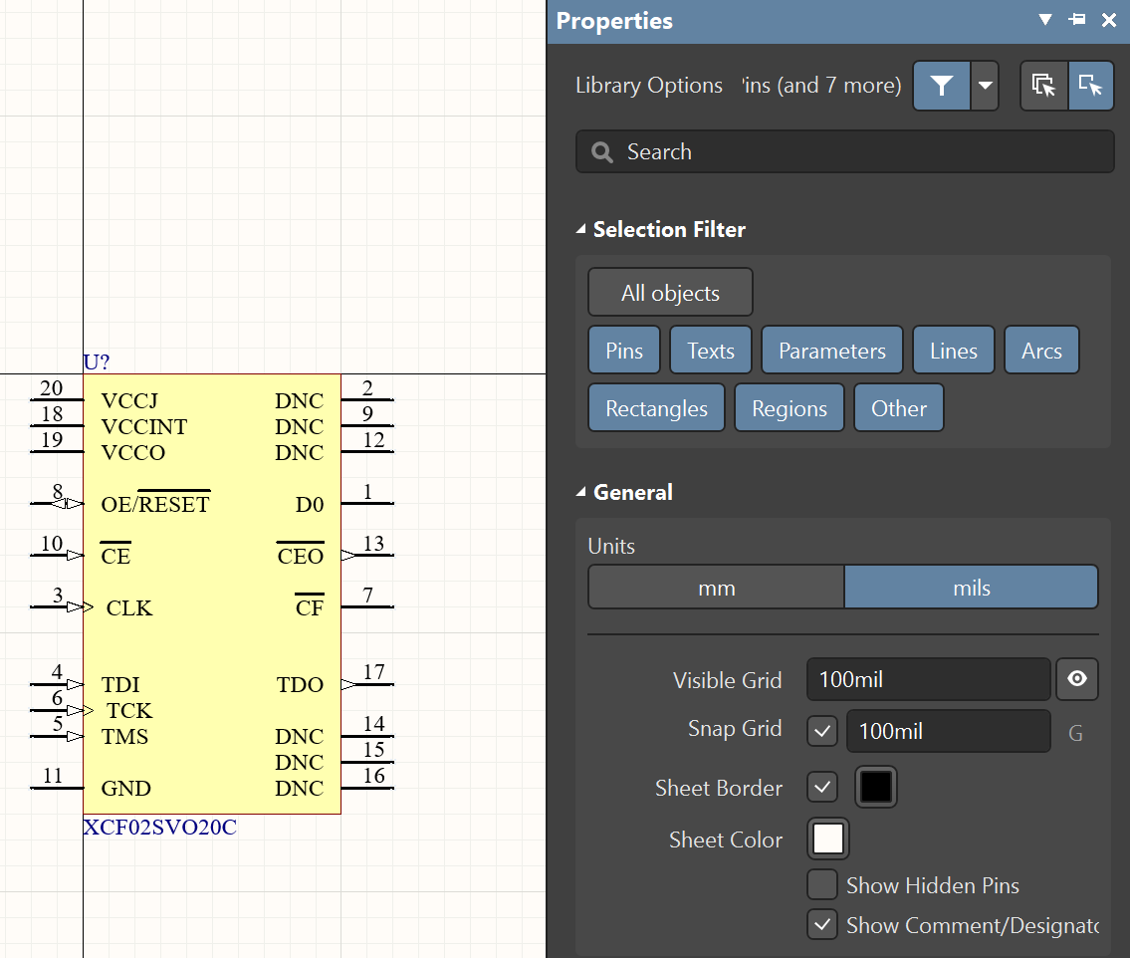This screenshot has height=958, width=1130.
Task: Toggle visible grid eye icon
Action: coord(1077,680)
